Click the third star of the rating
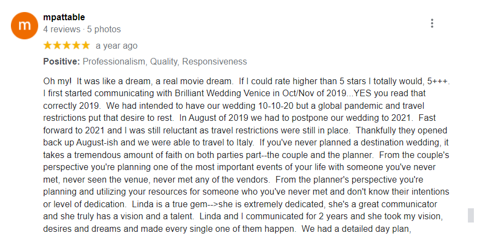The width and height of the screenshot is (487, 234). [67, 45]
